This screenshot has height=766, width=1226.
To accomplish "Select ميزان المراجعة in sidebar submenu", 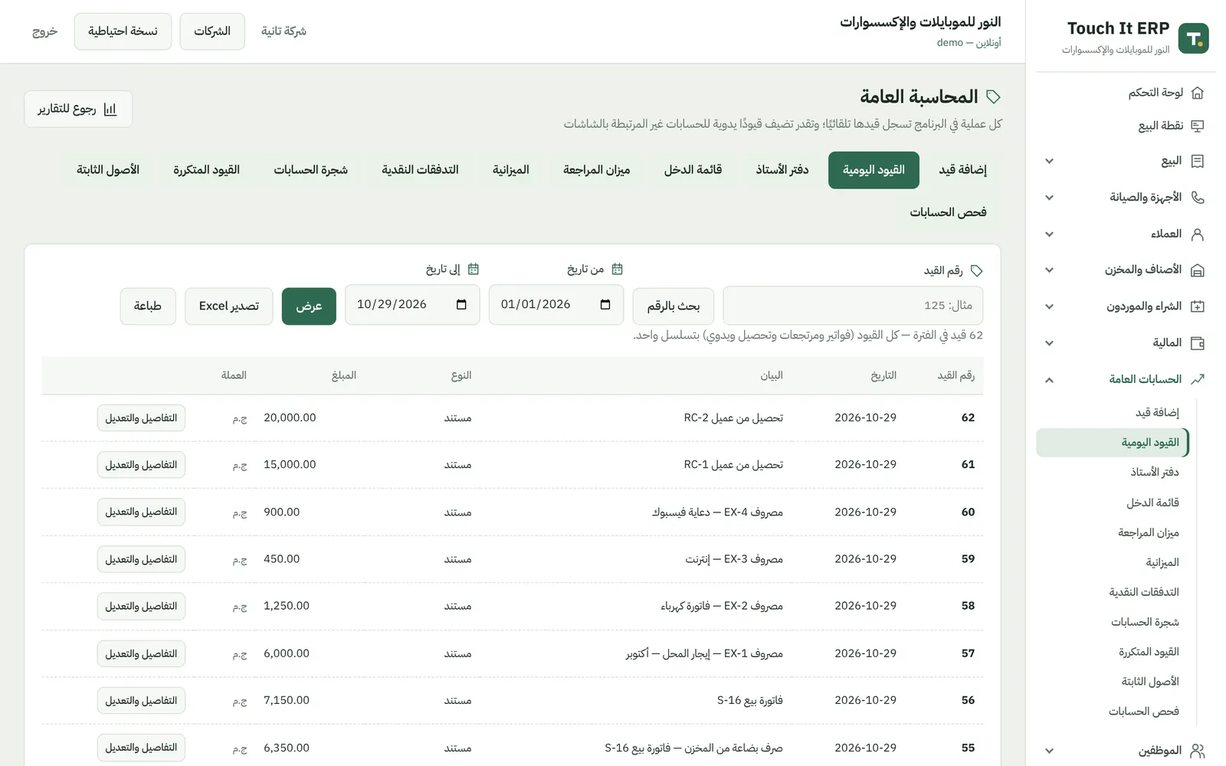I will point(1148,532).
